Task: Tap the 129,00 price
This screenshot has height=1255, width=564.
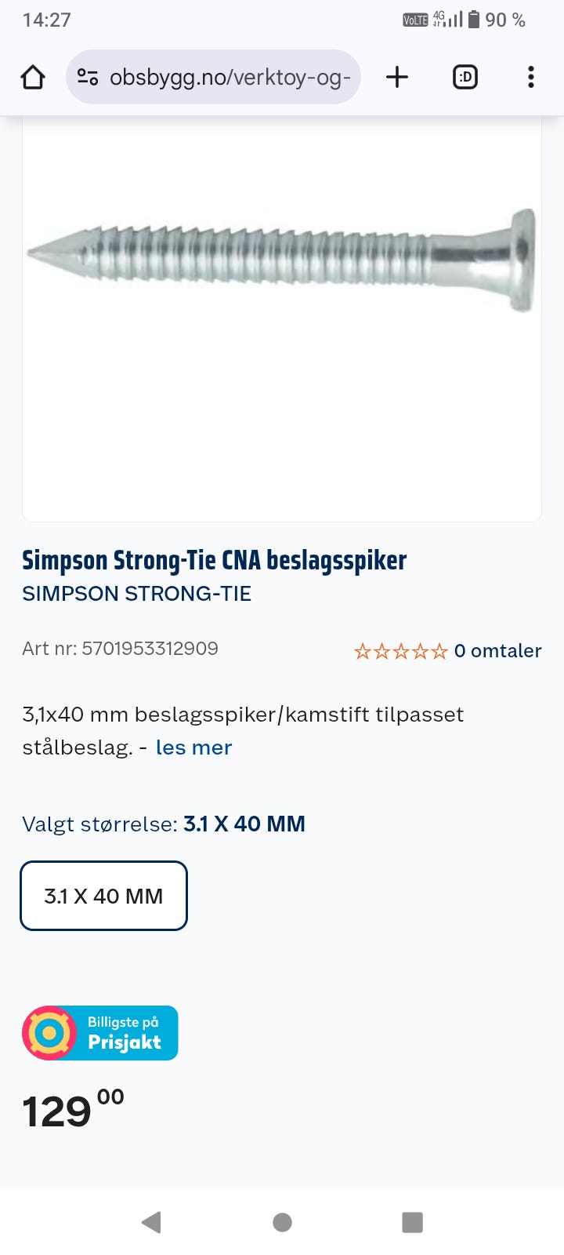Action: click(x=72, y=1110)
